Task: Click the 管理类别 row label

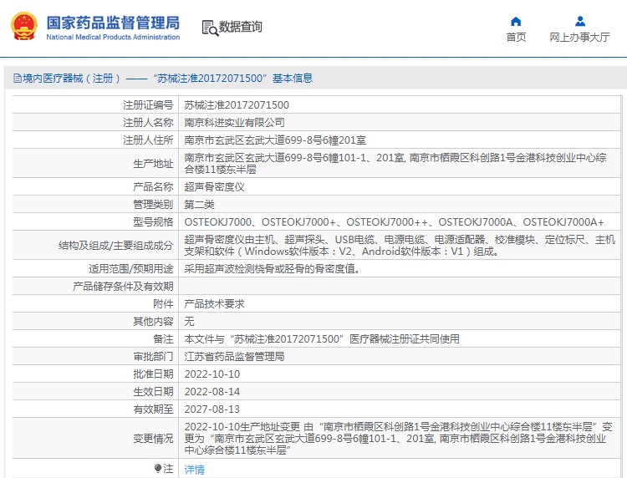Action: pyautogui.click(x=153, y=205)
